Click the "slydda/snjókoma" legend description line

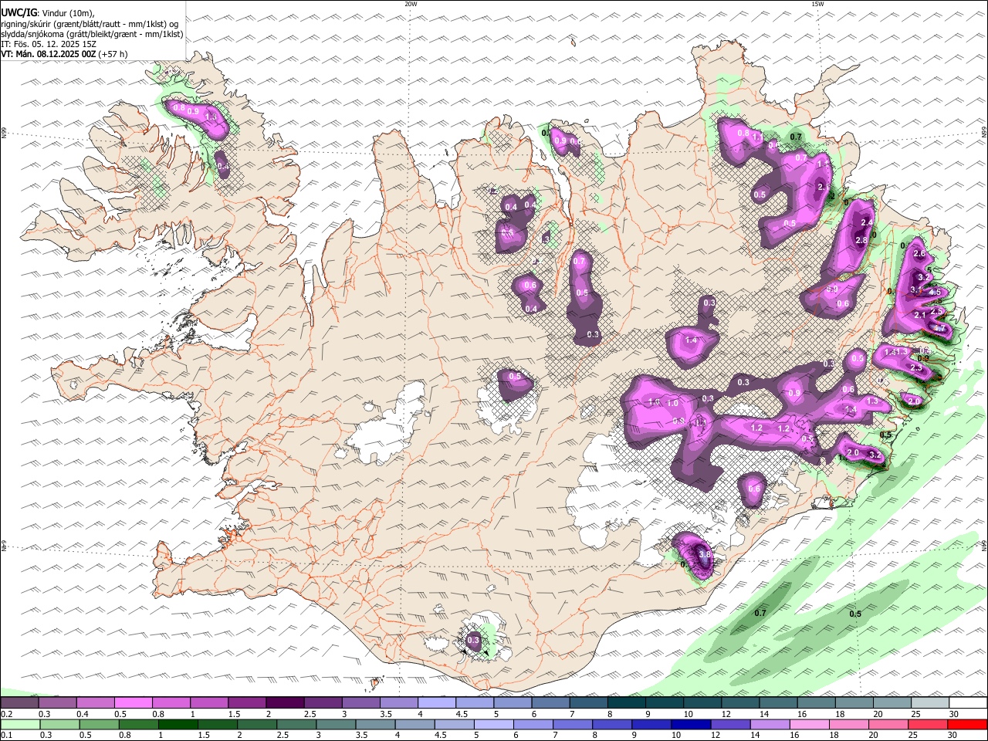(x=92, y=34)
